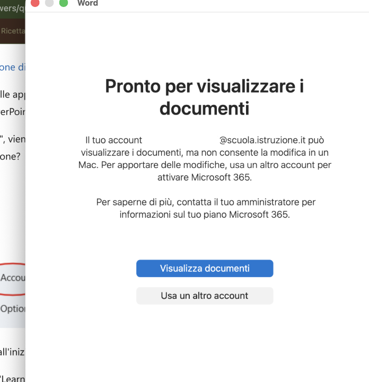
Task: Click the '@scuola.istruzione.it' account text
Action: (x=262, y=140)
